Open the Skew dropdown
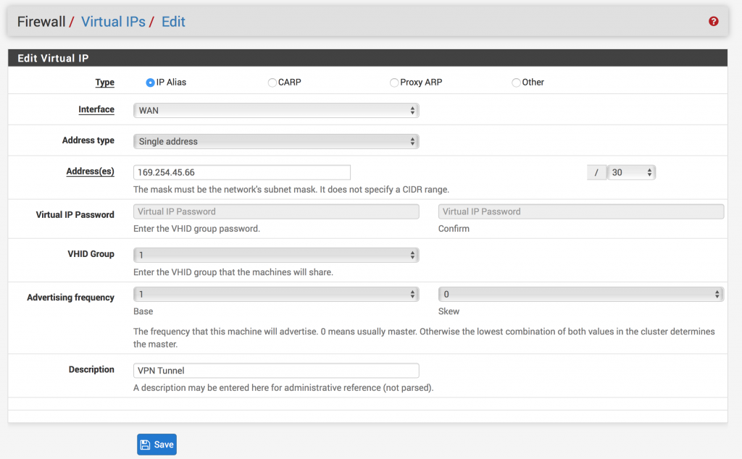The width and height of the screenshot is (742, 459). 580,295
